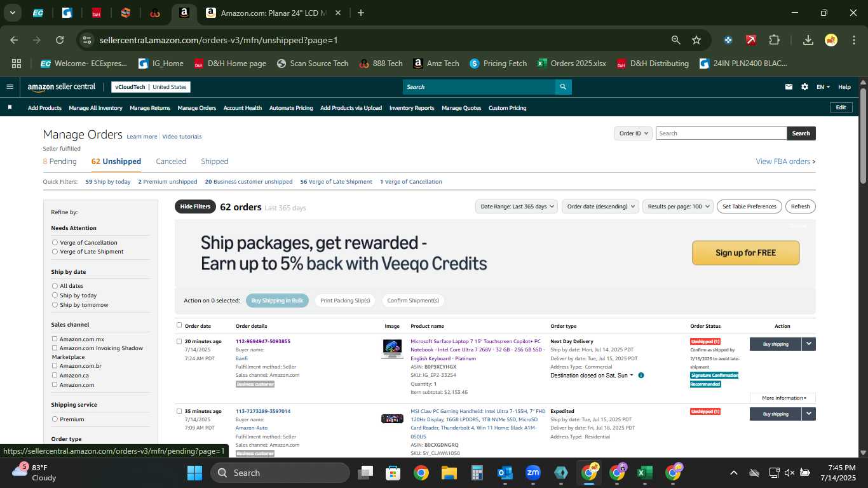Expand the Buy shipping arrow for the Surface Laptop order
Viewport: 868px width, 488px height.
808,344
